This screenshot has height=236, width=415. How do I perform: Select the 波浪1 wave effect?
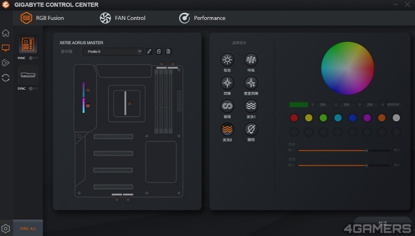tap(251, 106)
